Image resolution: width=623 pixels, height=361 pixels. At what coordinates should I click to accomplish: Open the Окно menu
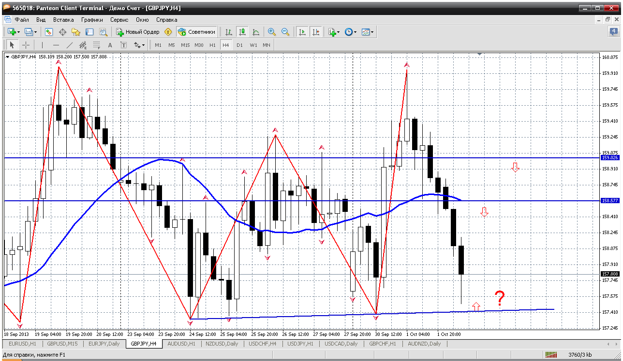143,20
